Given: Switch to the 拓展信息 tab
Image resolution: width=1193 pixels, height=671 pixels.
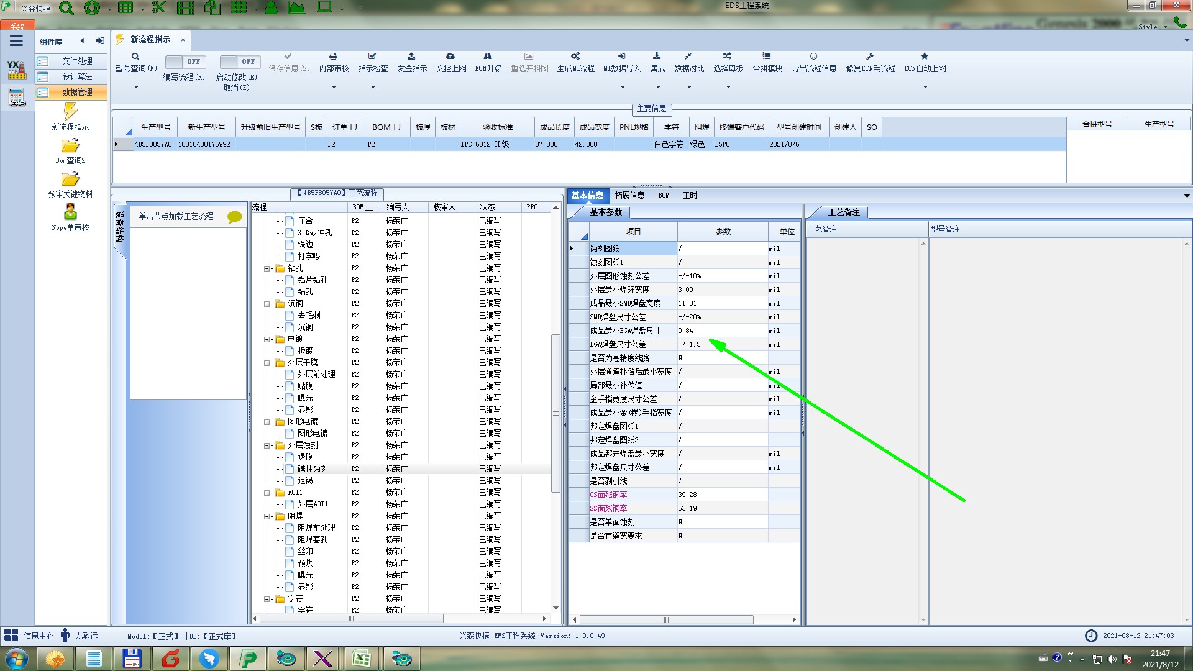Looking at the screenshot, I should point(629,195).
